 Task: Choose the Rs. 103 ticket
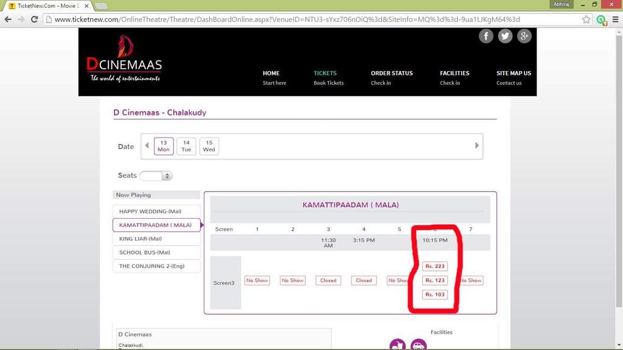click(434, 295)
